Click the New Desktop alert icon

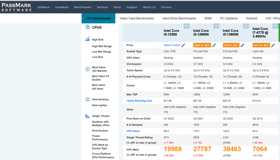tap(87, 99)
